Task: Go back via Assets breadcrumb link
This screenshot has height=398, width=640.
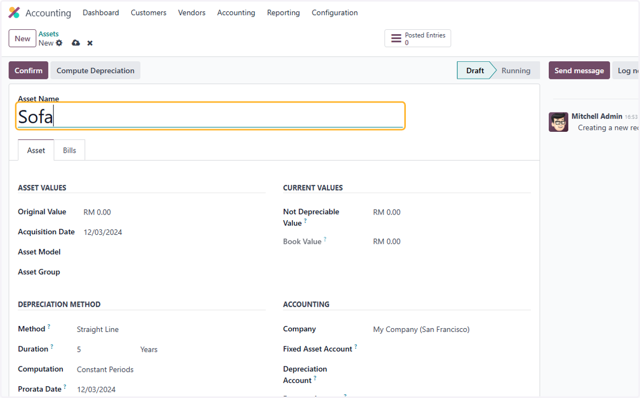Action: pyautogui.click(x=49, y=34)
